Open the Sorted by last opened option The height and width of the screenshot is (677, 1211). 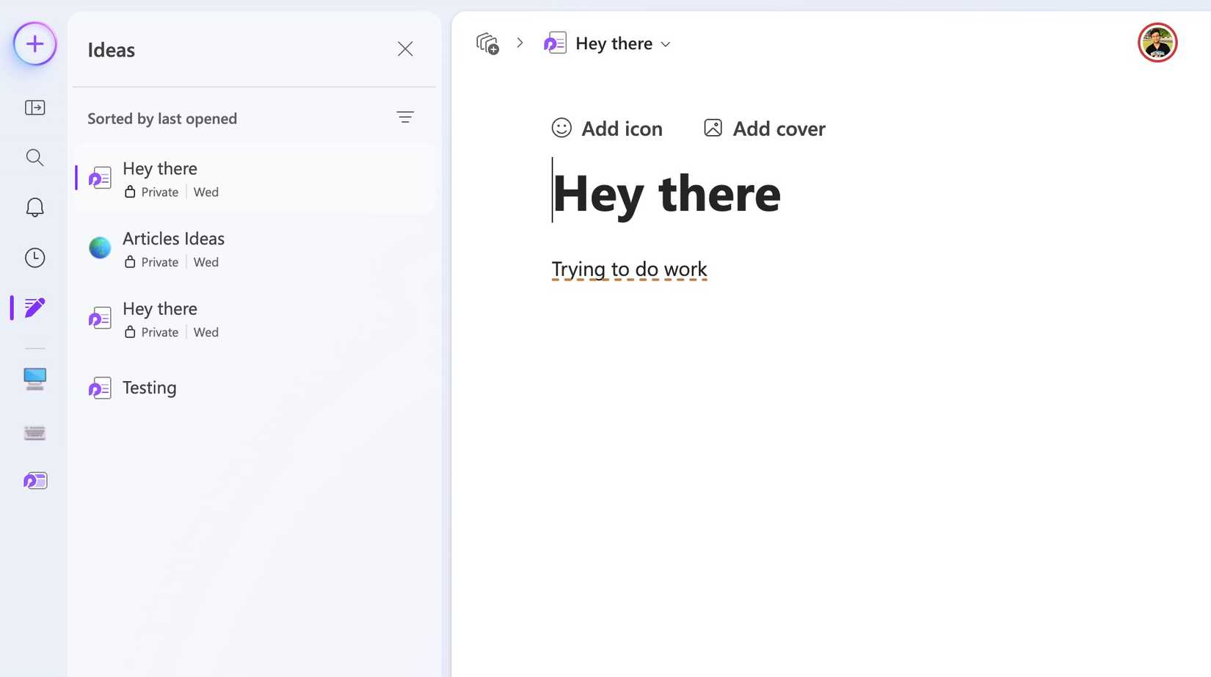click(161, 118)
